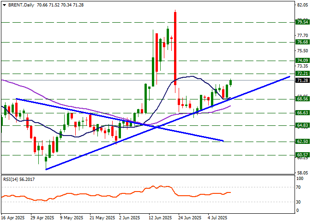Click the 29 Apr 2025 date label
313x223 pixels.
coord(42,218)
